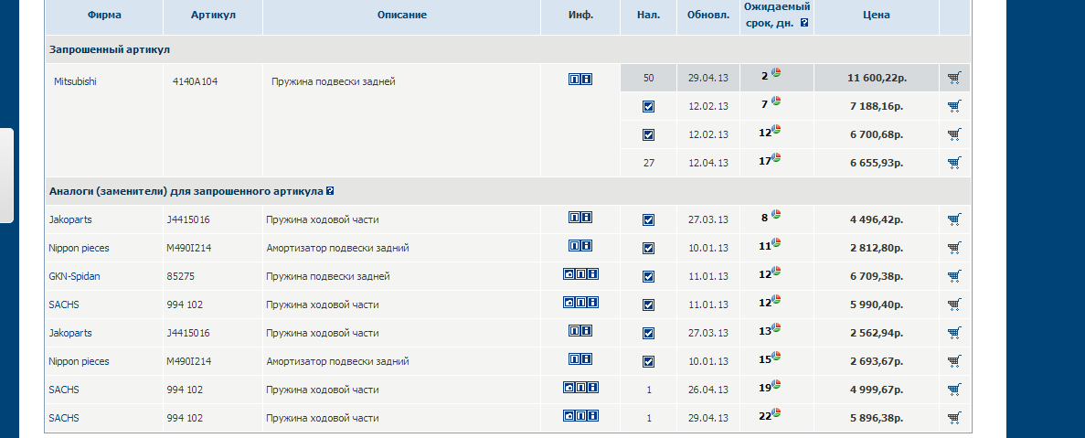Click the collapsed side panel handle at left edge
The width and height of the screenshot is (1085, 438).
tap(6, 176)
